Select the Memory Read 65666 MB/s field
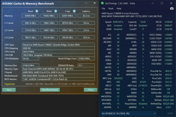Screen dimensions: 176x117 31,16
